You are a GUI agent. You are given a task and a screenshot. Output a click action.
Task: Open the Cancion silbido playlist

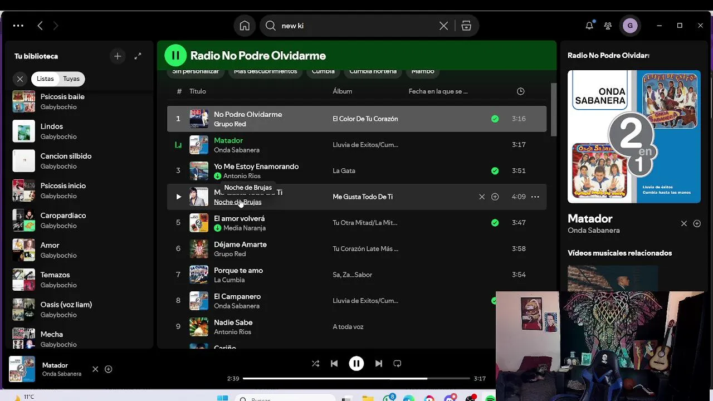coord(80,161)
